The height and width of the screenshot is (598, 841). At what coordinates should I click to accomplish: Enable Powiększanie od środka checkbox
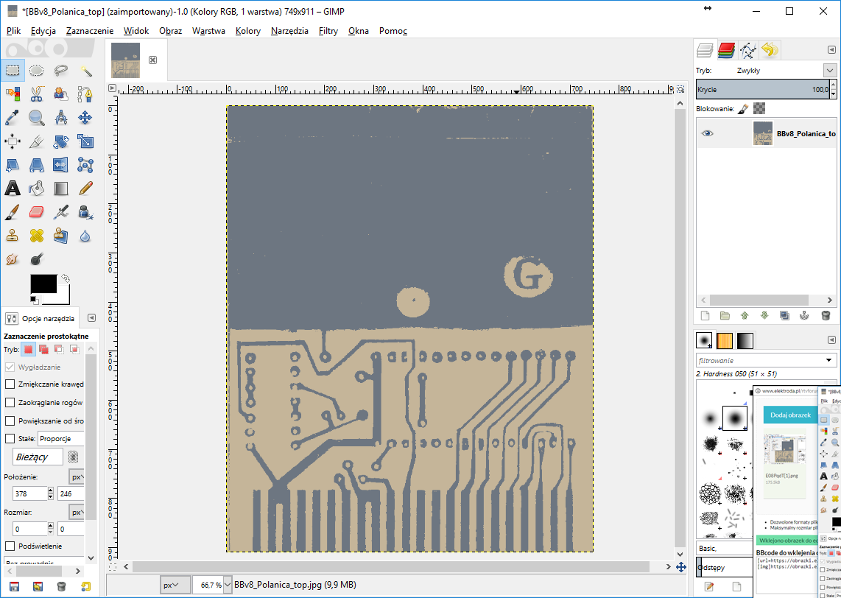click(x=10, y=421)
